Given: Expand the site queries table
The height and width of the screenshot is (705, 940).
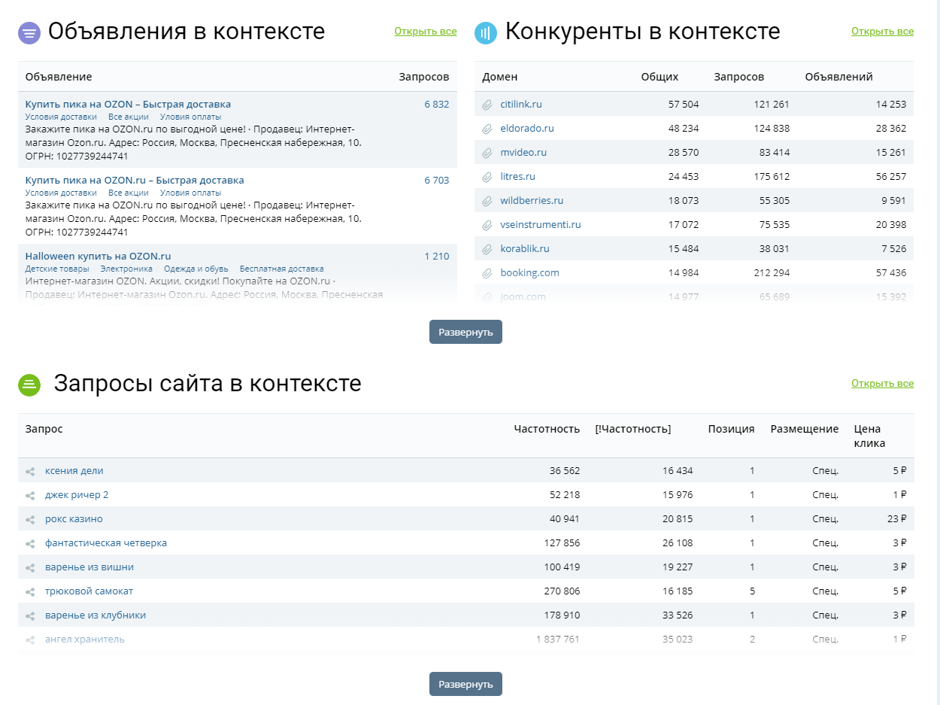Looking at the screenshot, I should (x=465, y=684).
